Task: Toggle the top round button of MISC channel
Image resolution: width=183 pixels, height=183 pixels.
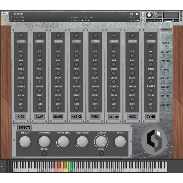Action: [132, 35]
